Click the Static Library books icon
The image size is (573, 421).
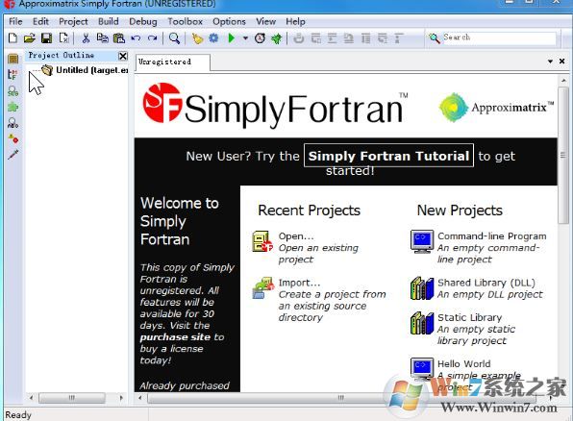point(422,323)
